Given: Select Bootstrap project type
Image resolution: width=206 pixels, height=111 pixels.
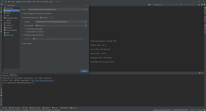Looking at the screenshot, I should click(x=11, y=28).
